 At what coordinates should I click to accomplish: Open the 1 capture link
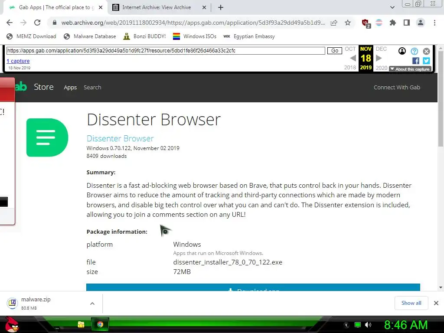pos(18,61)
